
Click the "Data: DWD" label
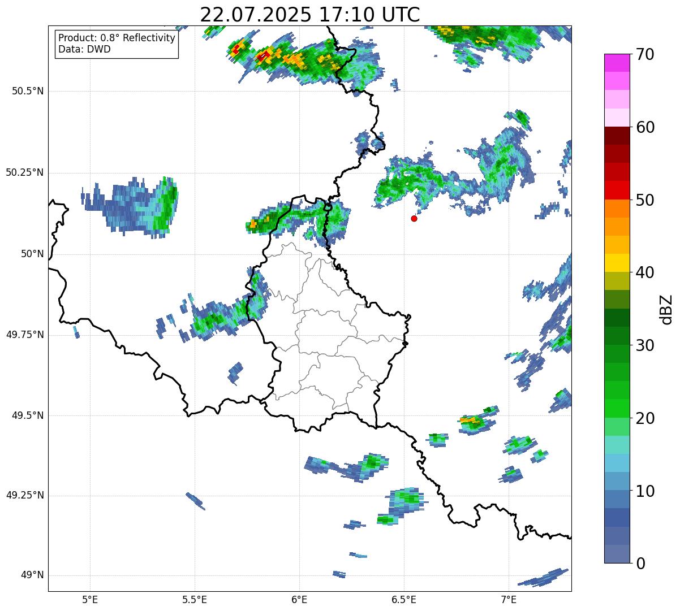(x=84, y=49)
